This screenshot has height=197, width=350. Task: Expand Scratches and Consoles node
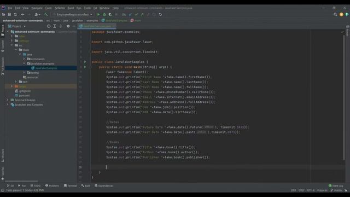coord(8,105)
